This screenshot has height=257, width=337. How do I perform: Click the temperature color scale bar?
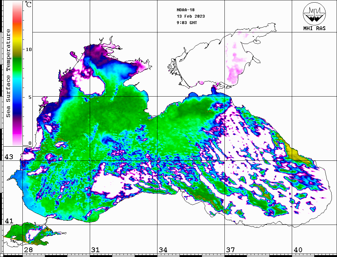[x=17, y=74]
